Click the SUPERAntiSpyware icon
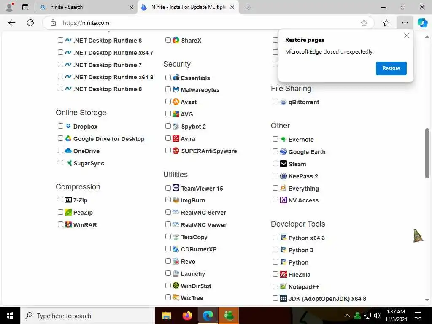This screenshot has height=324, width=432. [x=176, y=151]
